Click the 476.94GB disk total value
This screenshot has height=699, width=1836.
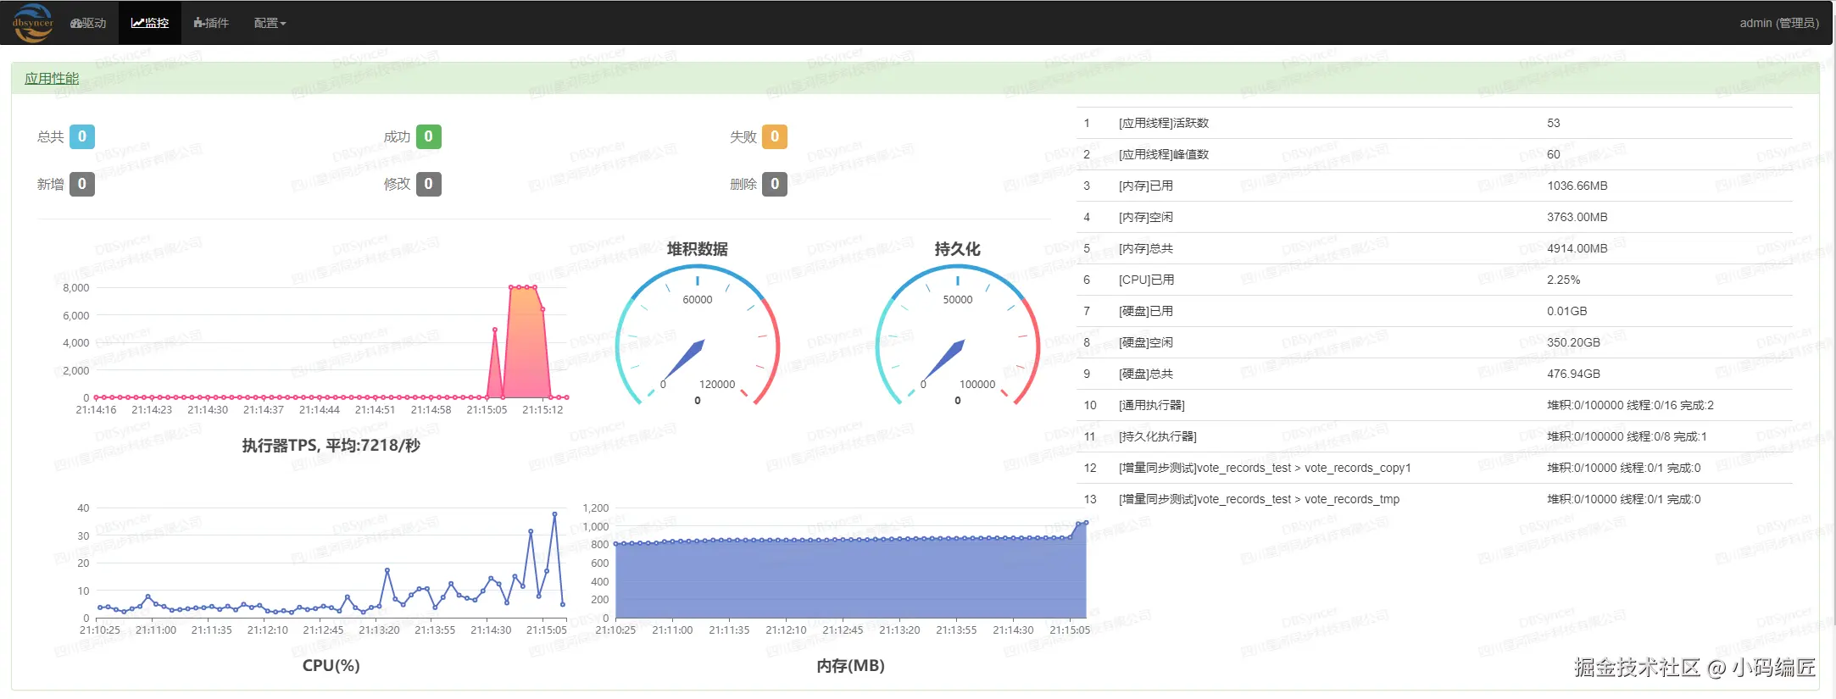click(x=1574, y=374)
